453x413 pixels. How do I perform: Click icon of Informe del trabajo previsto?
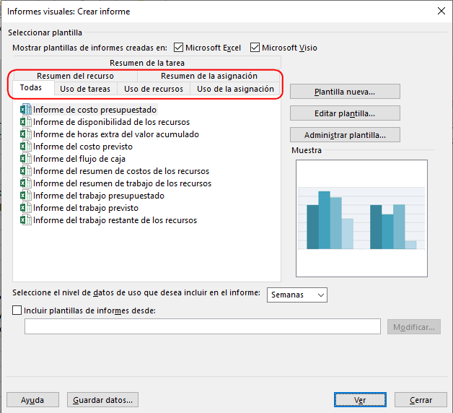pyautogui.click(x=26, y=208)
